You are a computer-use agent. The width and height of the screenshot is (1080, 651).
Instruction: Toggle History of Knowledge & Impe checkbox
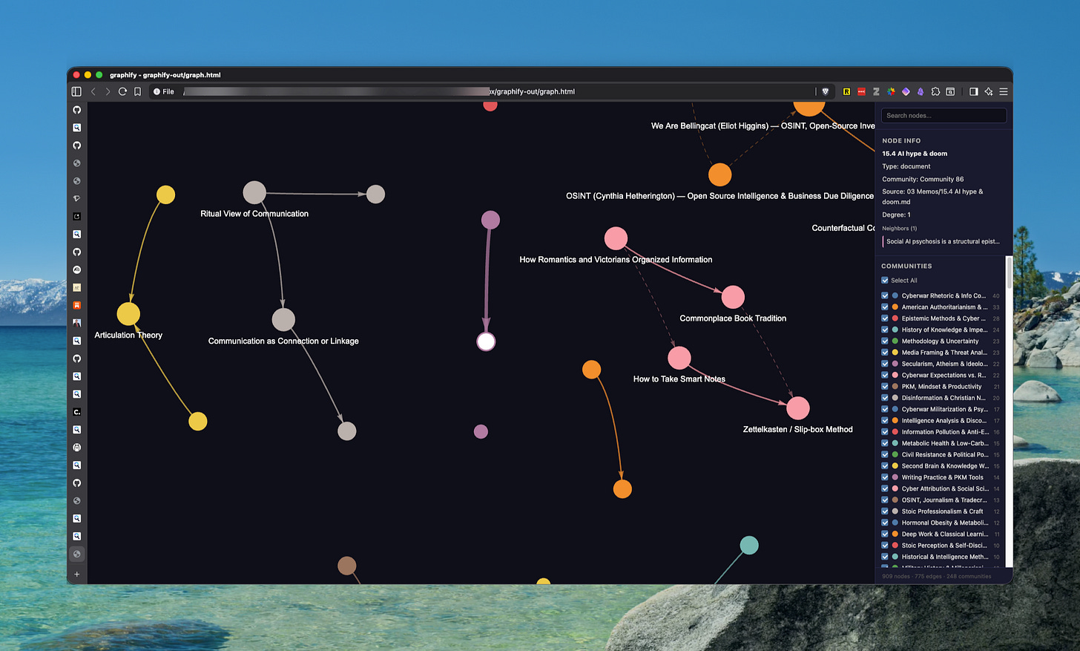(x=885, y=330)
